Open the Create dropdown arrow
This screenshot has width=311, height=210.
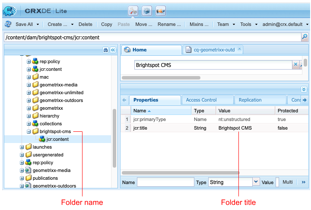point(72,25)
